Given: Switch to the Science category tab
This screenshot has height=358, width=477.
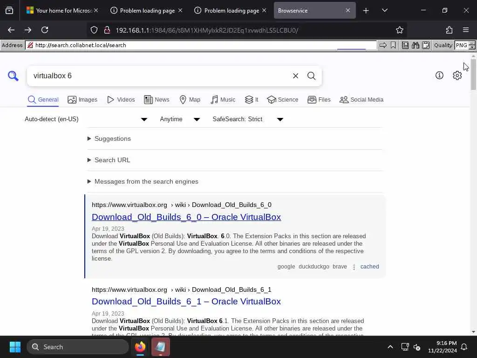Looking at the screenshot, I should 283,100.
